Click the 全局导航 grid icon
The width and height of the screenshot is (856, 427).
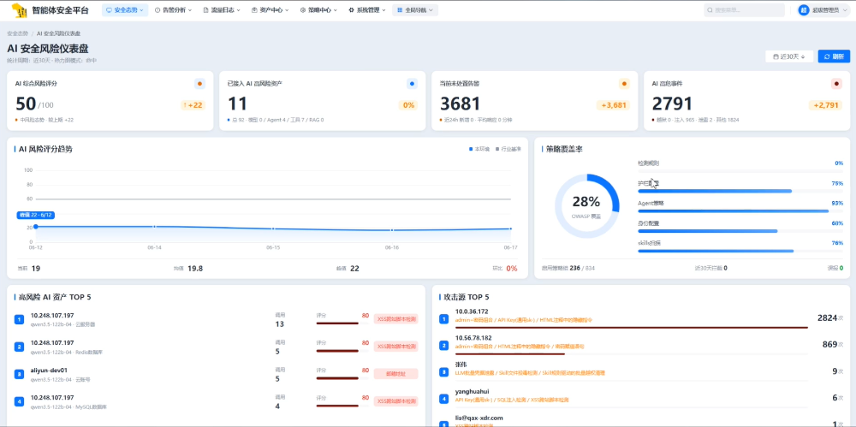[400, 10]
